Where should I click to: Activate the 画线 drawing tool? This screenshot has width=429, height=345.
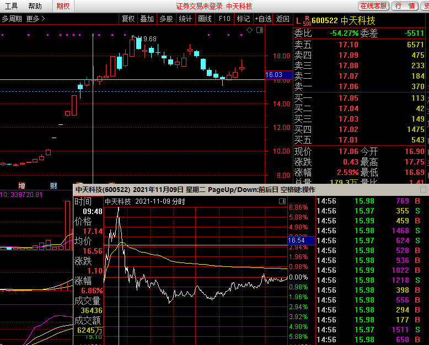pyautogui.click(x=205, y=19)
